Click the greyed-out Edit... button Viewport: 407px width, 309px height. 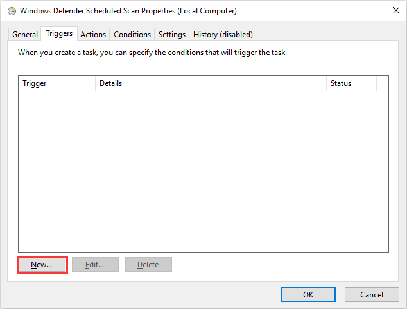click(x=95, y=265)
